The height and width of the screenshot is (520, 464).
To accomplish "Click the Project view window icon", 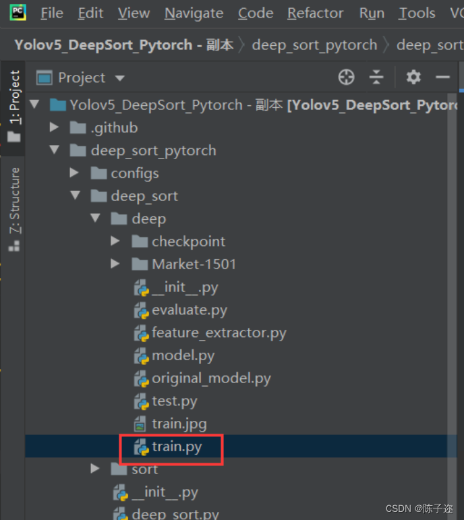I will pyautogui.click(x=45, y=78).
